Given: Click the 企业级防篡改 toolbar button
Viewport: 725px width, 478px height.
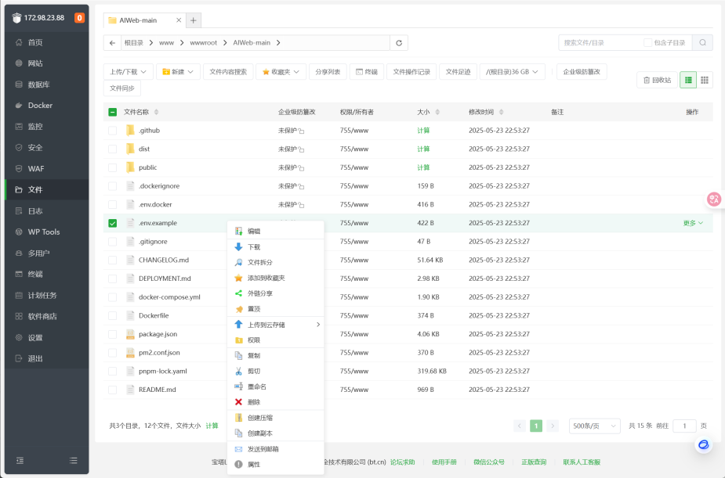Looking at the screenshot, I should (x=582, y=72).
